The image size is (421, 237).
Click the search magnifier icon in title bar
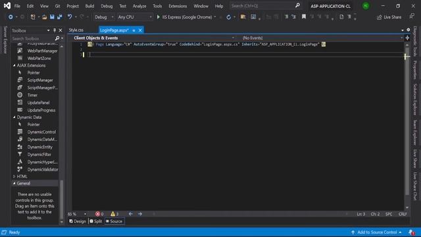(297, 6)
